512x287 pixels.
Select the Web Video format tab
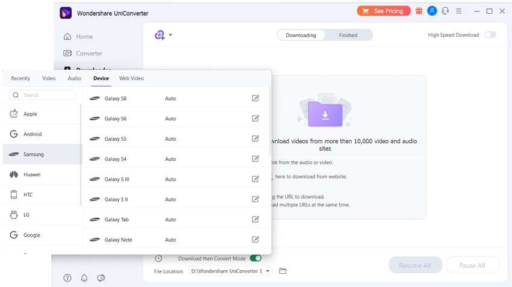click(x=131, y=78)
